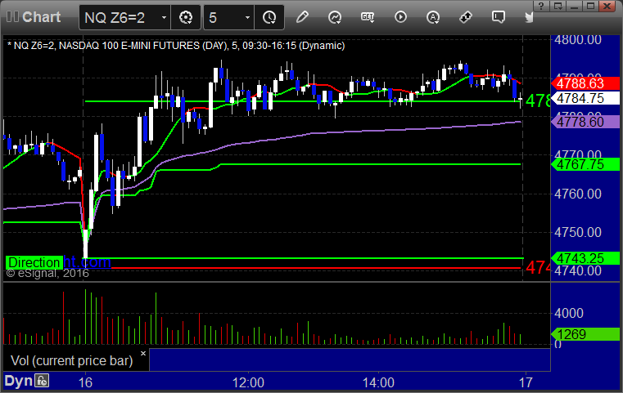Click the Dyn scaling label
The height and width of the screenshot is (393, 623).
[x=18, y=381]
